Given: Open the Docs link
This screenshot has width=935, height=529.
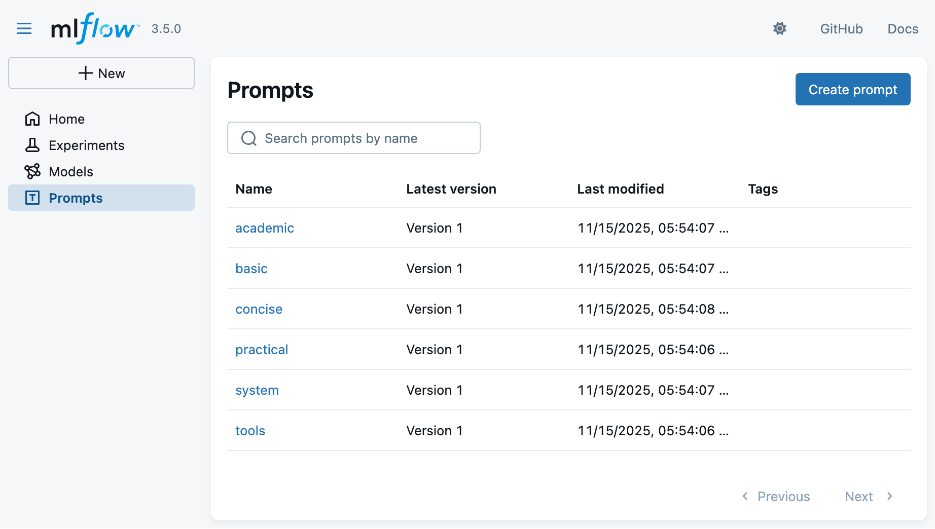Looking at the screenshot, I should [903, 29].
